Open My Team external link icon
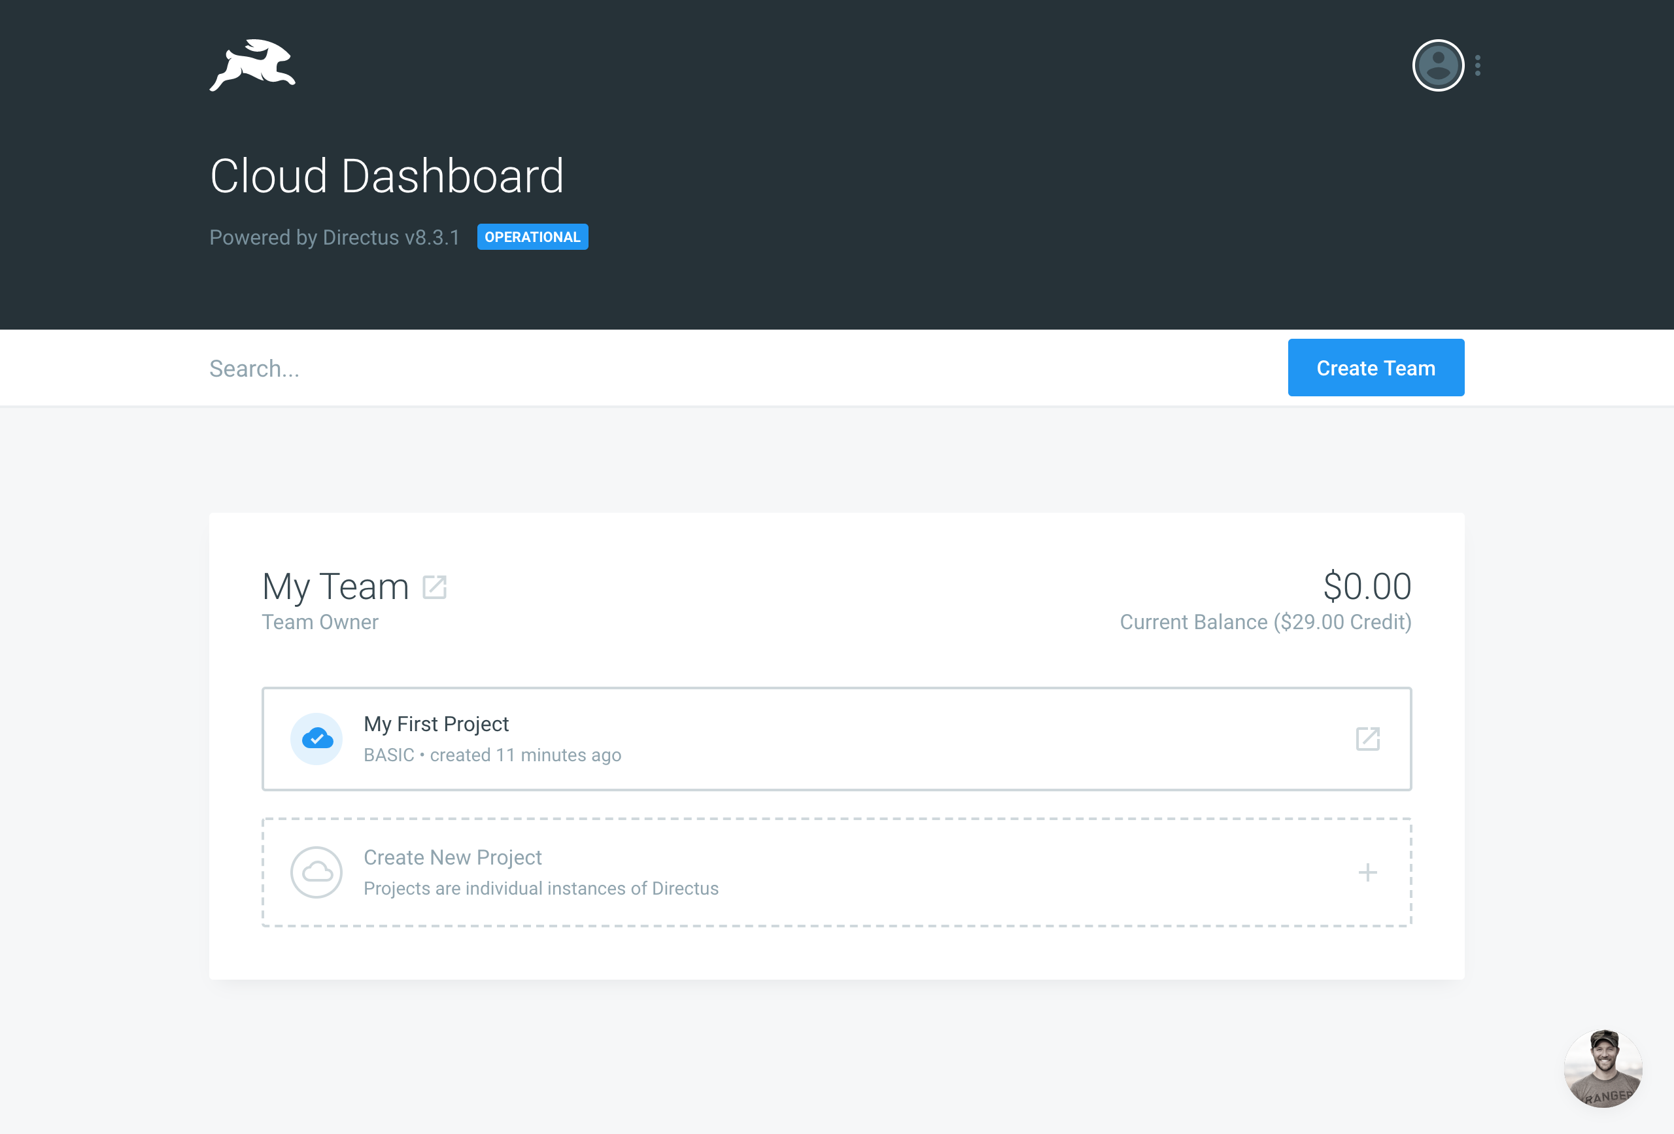 434,587
